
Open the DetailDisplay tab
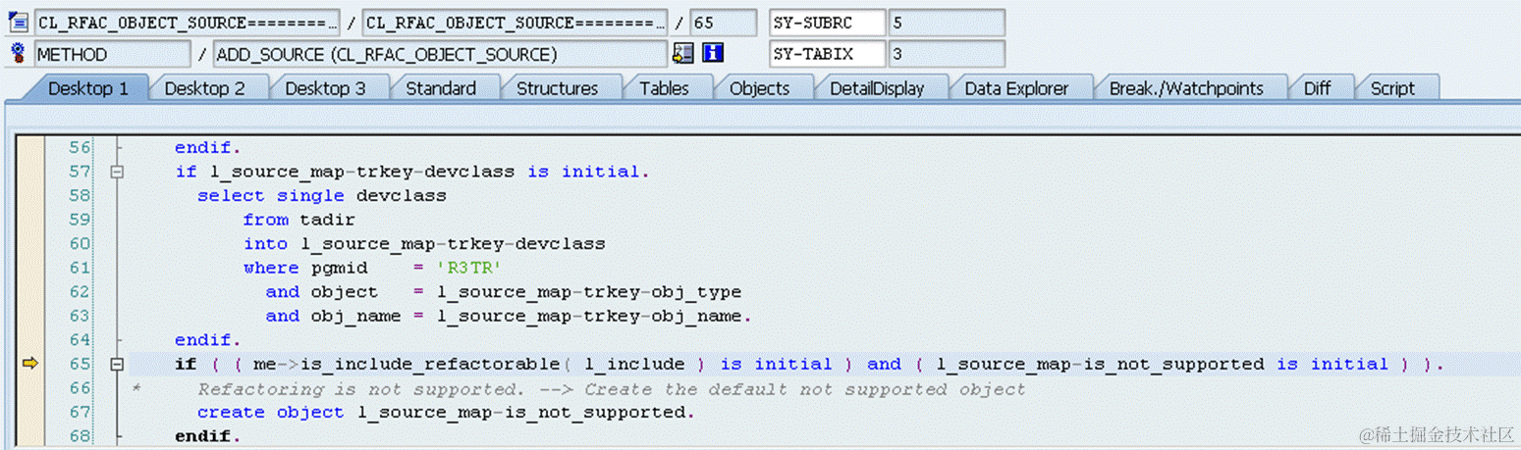pyautogui.click(x=877, y=88)
